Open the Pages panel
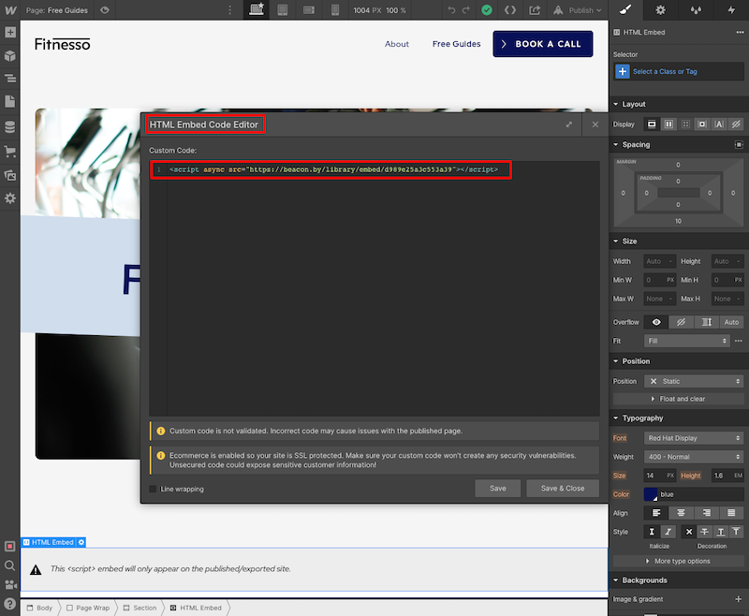Screen dimensions: 749x616 click(x=10, y=101)
